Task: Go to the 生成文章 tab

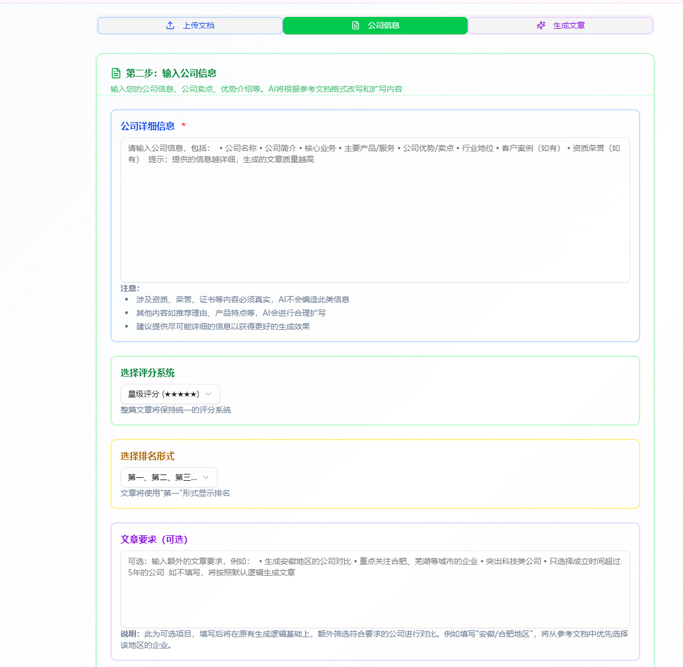Action: (x=560, y=25)
